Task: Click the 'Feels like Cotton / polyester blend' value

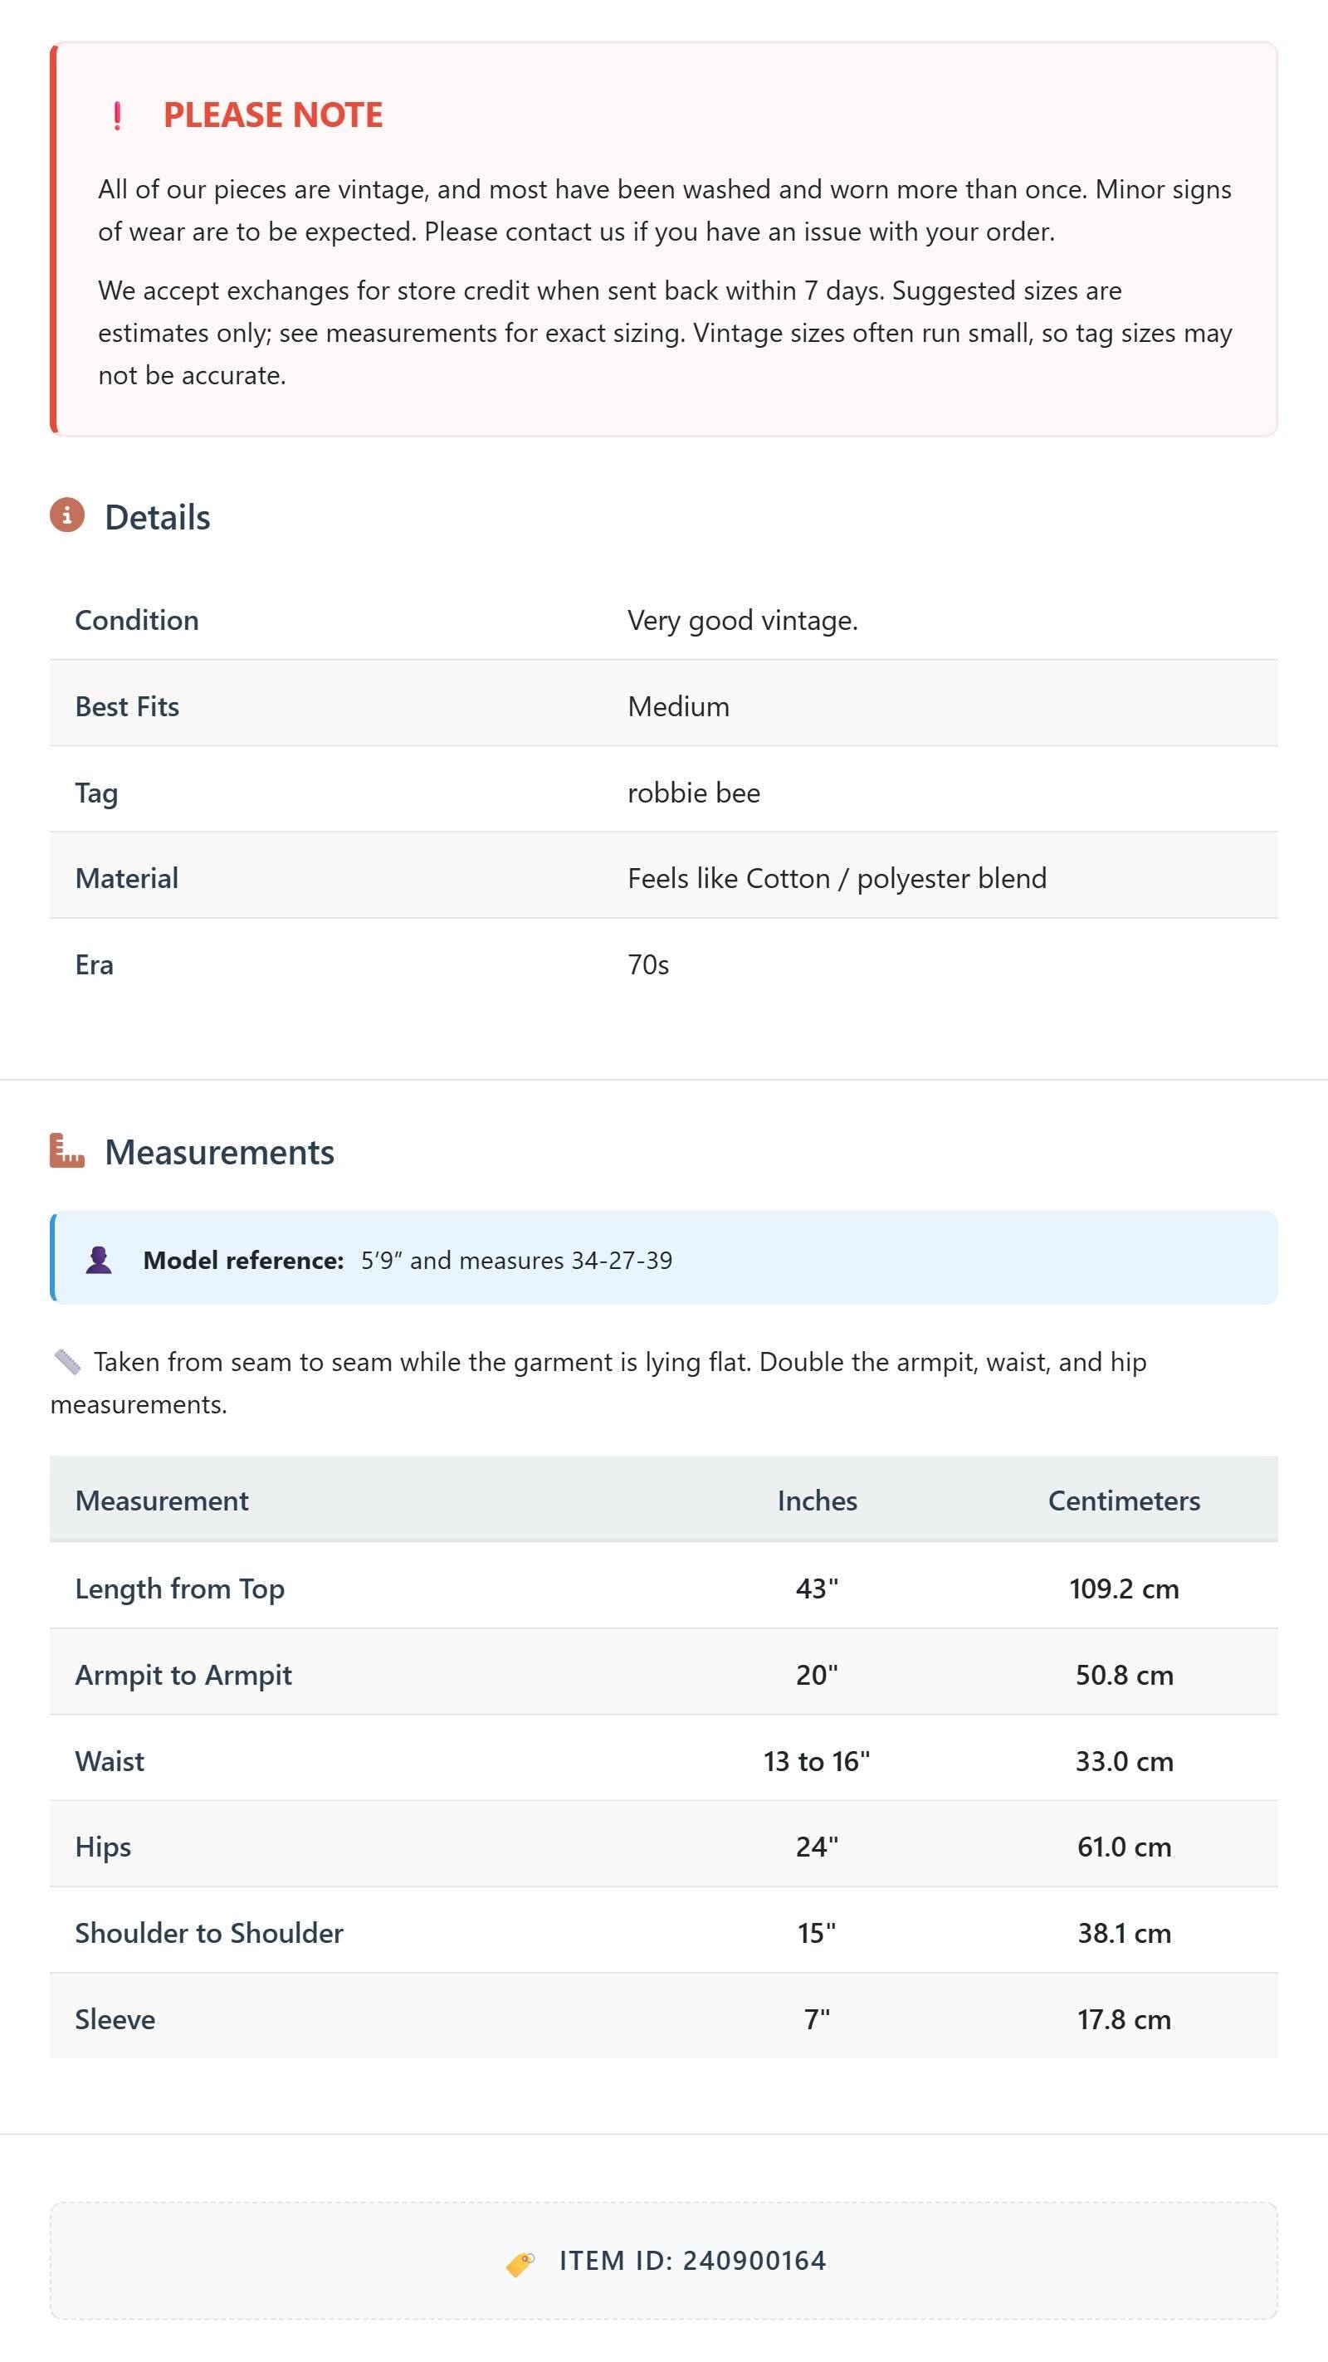Action: click(837, 878)
